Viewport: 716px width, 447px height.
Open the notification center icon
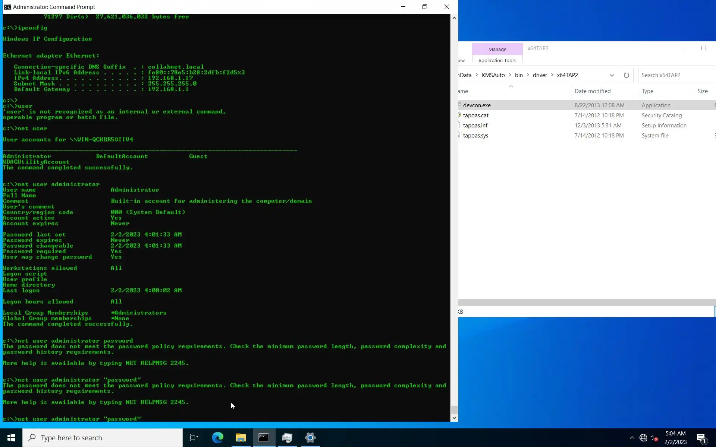tap(701, 438)
